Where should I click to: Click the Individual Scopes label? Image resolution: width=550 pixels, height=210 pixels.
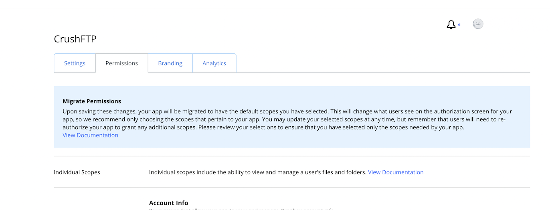(x=77, y=172)
